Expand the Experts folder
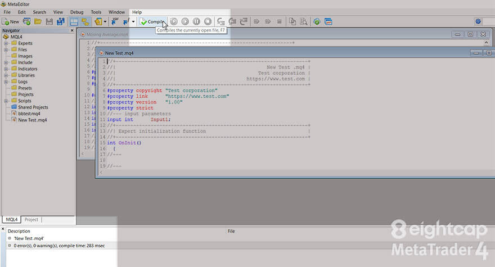Image resolution: width=495 pixels, height=267 pixels. (6, 43)
